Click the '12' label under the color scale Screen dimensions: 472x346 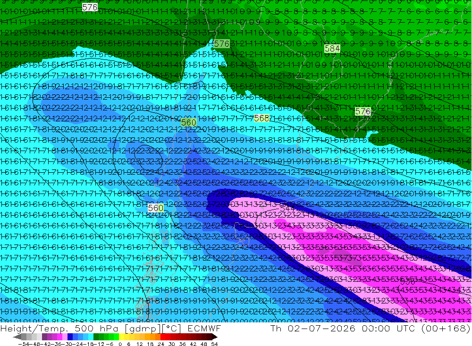139,344
